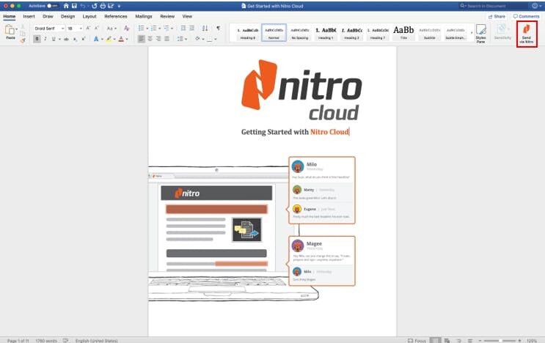The height and width of the screenshot is (343, 545).
Task: Switch to Print Layout view in status bar
Action: [x=435, y=341]
